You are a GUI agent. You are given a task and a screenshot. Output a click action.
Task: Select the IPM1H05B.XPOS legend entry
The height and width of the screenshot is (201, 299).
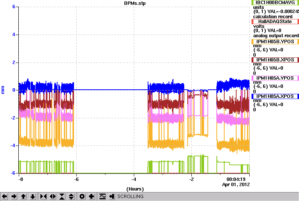pyautogui.click(x=275, y=60)
